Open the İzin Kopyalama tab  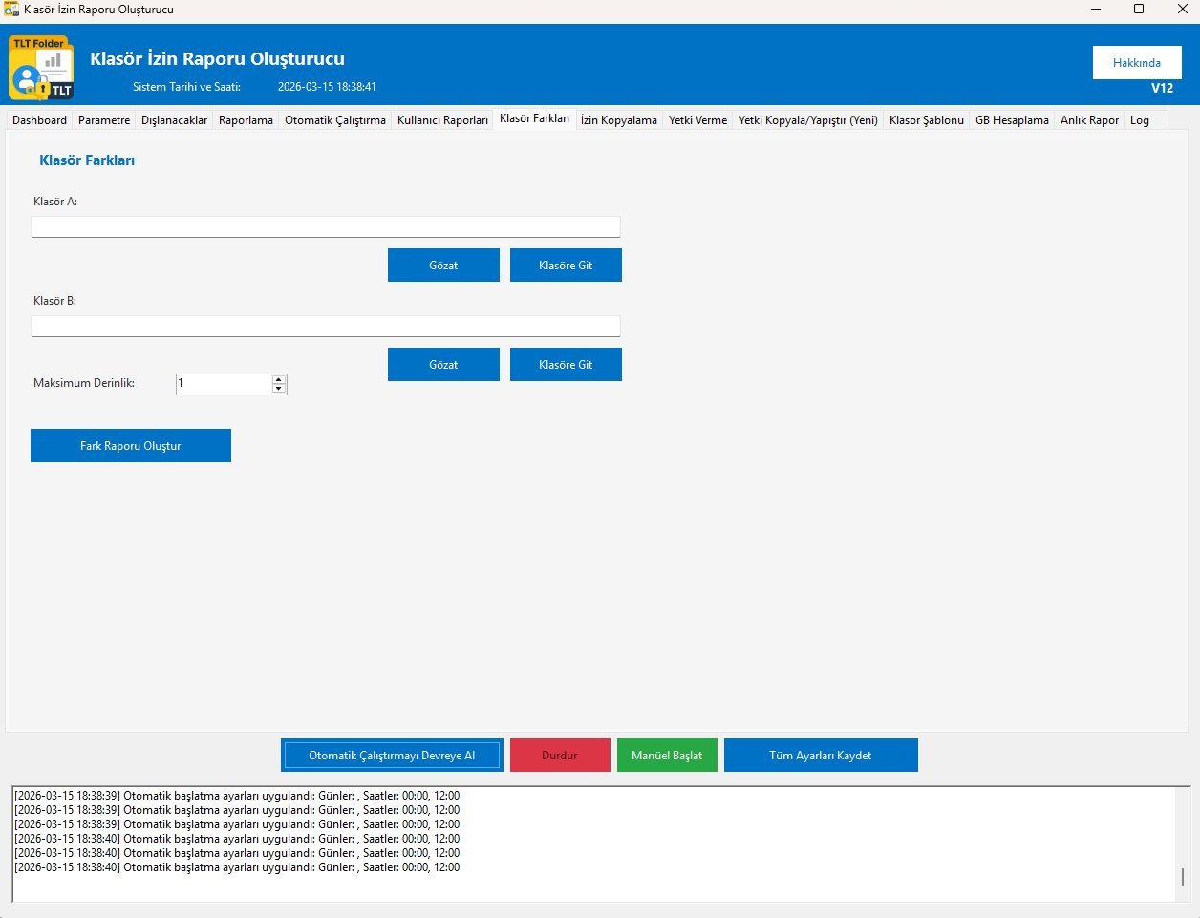(x=618, y=120)
